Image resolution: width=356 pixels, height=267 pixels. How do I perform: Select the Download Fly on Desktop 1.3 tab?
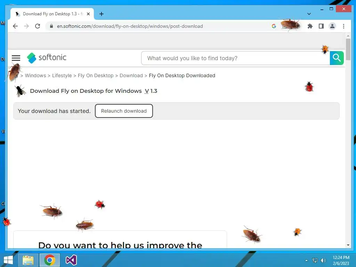point(52,14)
